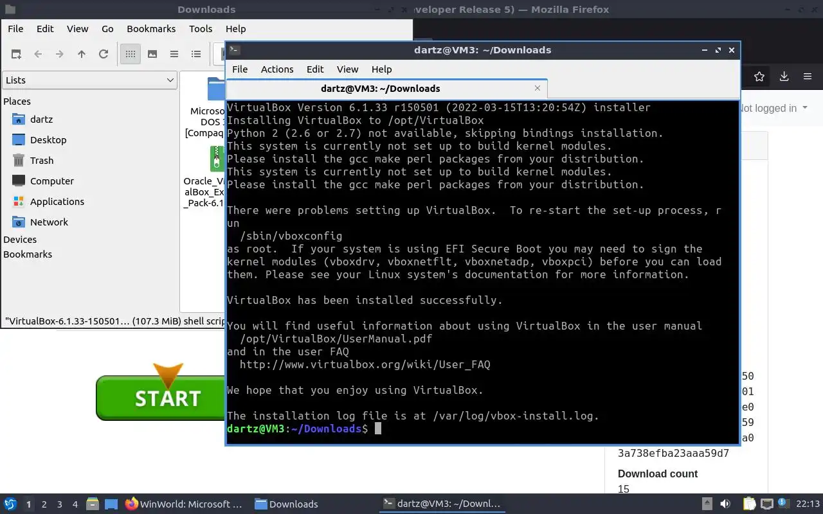Open Help menu in file manager
This screenshot has height=514, width=823.
pos(235,28)
